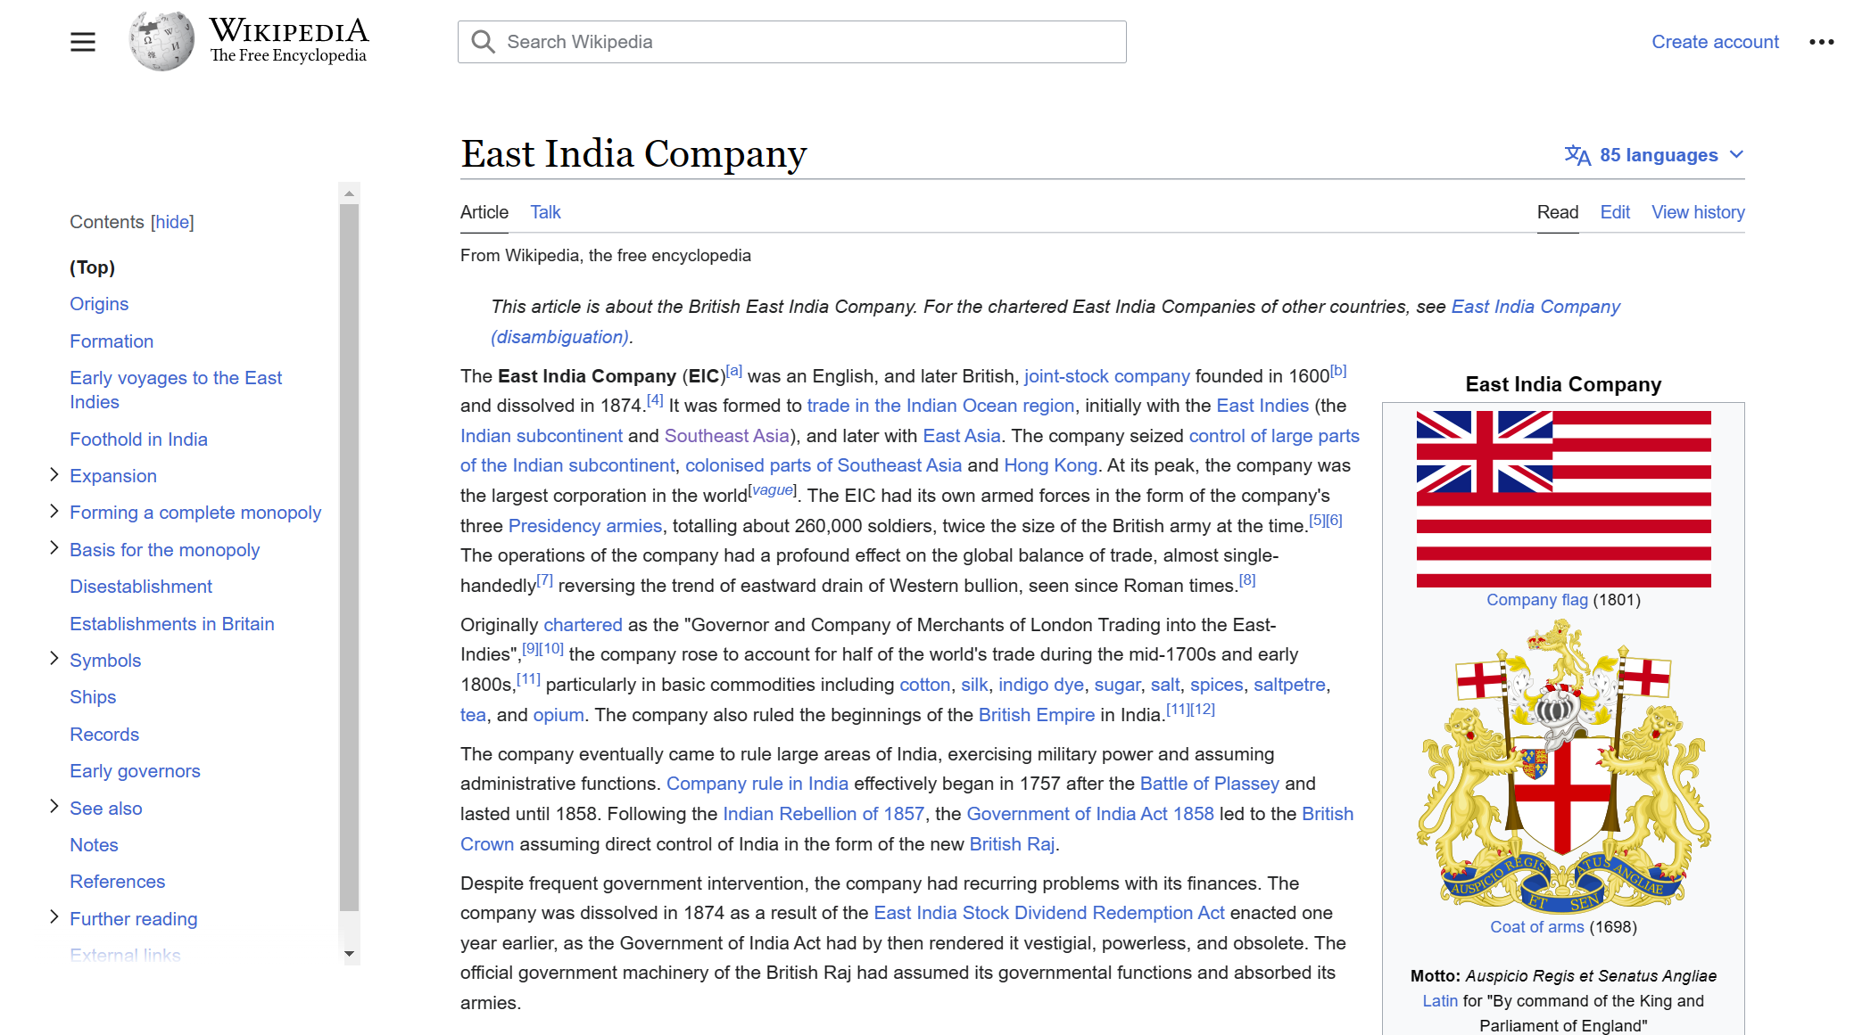Focus the Search Wikipedia input field

pos(792,42)
